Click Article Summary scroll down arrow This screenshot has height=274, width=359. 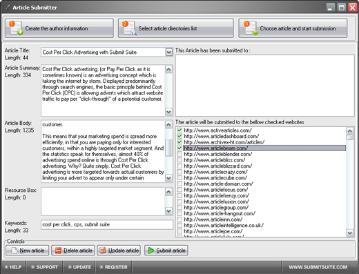(x=168, y=112)
